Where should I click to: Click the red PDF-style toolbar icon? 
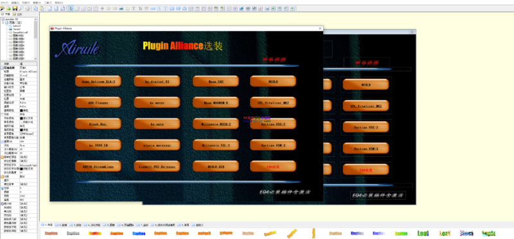click(x=261, y=8)
